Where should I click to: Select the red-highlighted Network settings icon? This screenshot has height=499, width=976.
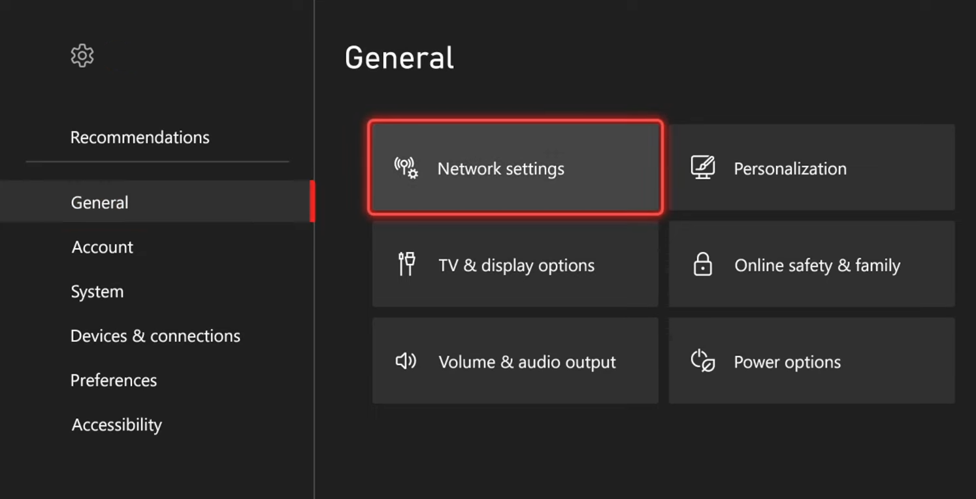tap(406, 169)
